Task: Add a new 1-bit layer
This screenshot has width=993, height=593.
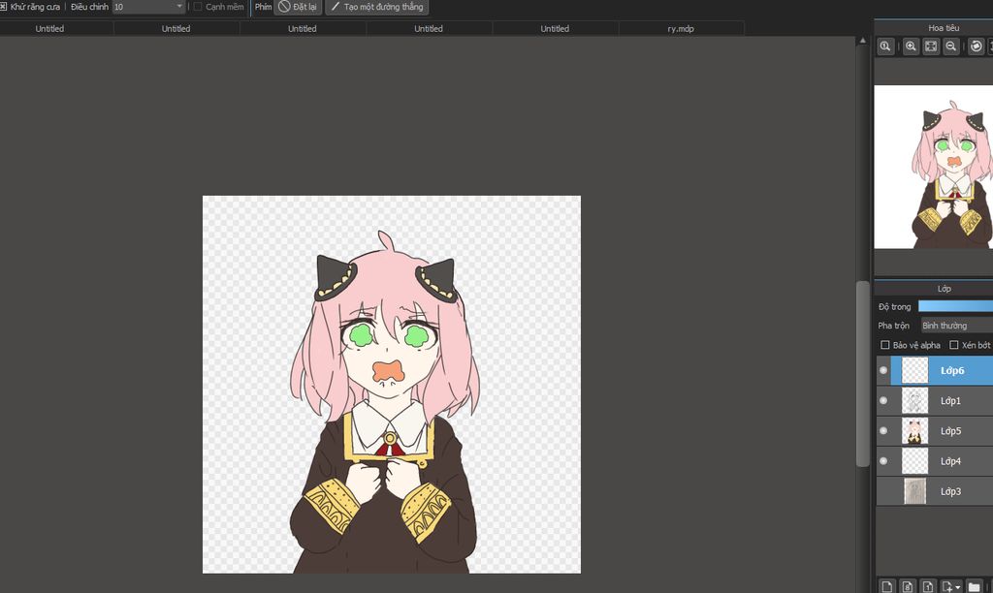Action: pos(928,586)
